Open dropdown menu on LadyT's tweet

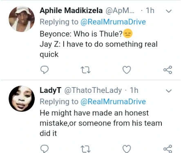(169, 91)
